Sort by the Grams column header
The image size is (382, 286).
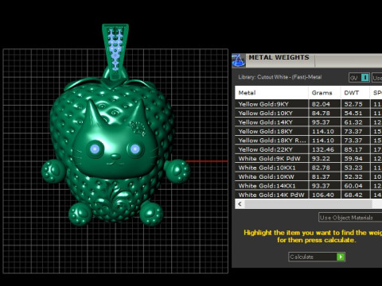tap(325, 93)
